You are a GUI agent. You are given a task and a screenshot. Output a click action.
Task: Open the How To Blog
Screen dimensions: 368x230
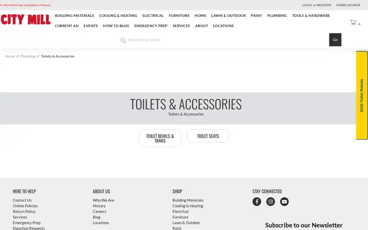116,26
